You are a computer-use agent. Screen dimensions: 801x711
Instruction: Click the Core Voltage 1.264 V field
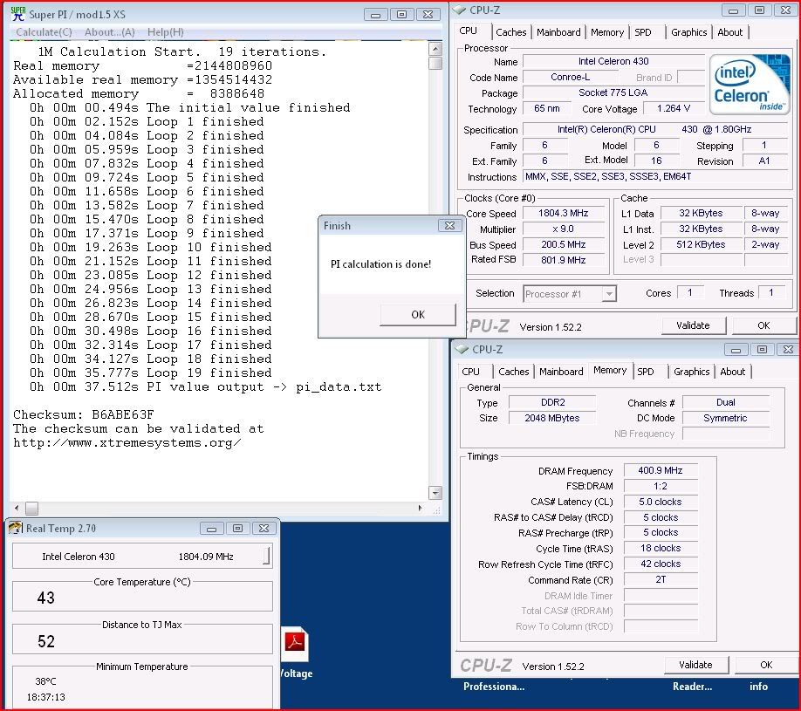pyautogui.click(x=674, y=108)
